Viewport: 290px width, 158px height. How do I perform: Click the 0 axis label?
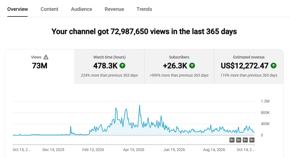point(262,135)
